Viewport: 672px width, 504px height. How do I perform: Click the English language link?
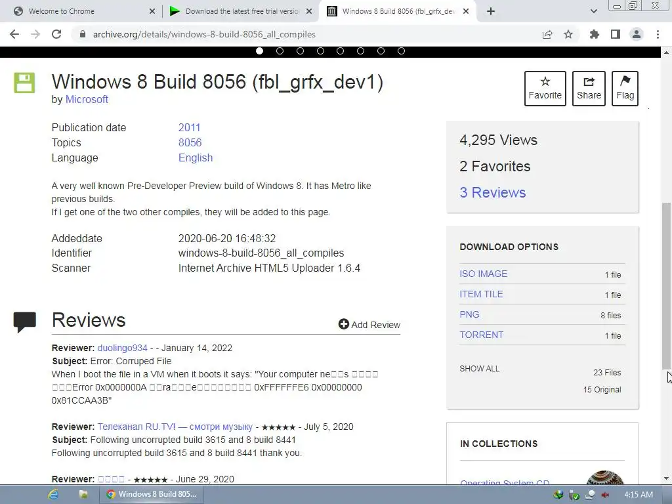click(x=196, y=157)
